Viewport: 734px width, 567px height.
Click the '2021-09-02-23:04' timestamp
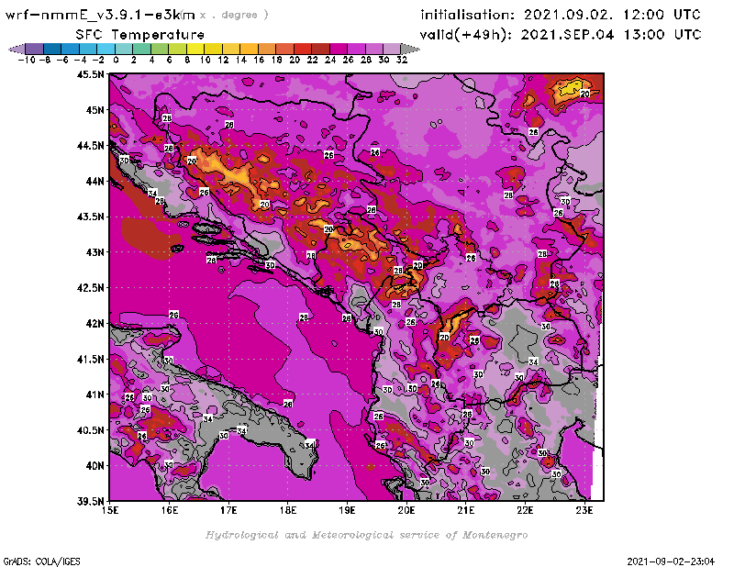tap(671, 561)
